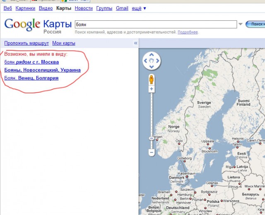Image resolution: width=265 pixels, height=215 pixels.
Task: Click the Беларусь label on map
Action: pos(251,194)
